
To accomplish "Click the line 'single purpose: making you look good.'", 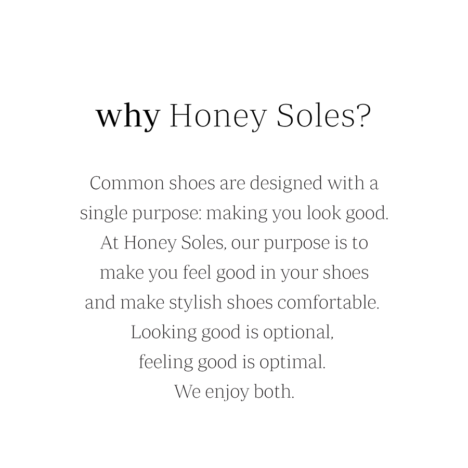I will [x=235, y=213].
